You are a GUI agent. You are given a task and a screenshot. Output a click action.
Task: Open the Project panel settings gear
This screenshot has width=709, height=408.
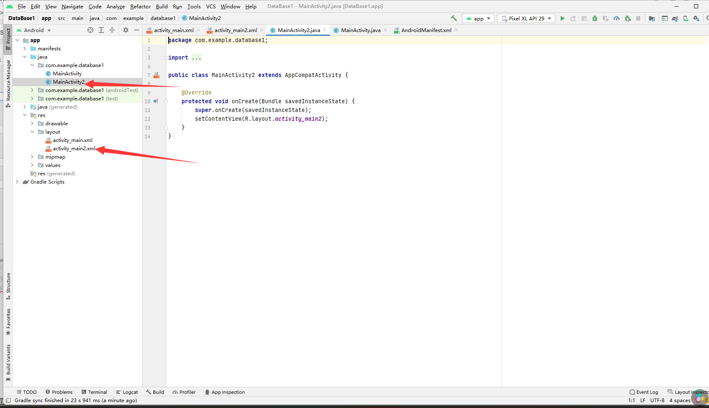126,30
